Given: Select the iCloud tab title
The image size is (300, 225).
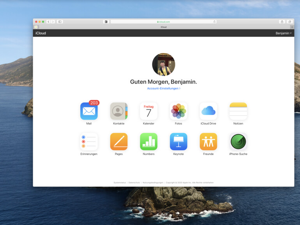Looking at the screenshot, I should [164, 27].
